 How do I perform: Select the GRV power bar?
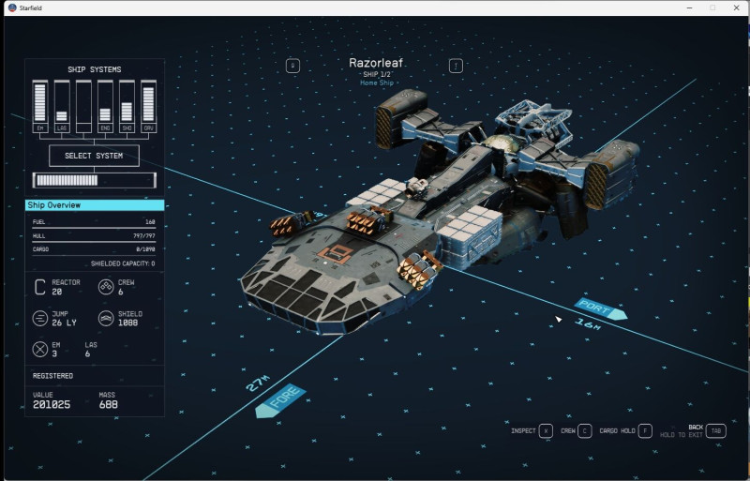click(x=148, y=106)
